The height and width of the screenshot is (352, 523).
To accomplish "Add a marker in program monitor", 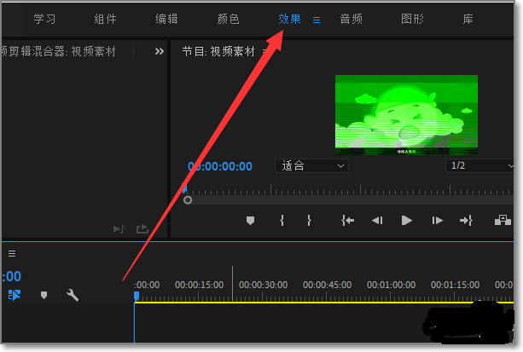I will 250,221.
